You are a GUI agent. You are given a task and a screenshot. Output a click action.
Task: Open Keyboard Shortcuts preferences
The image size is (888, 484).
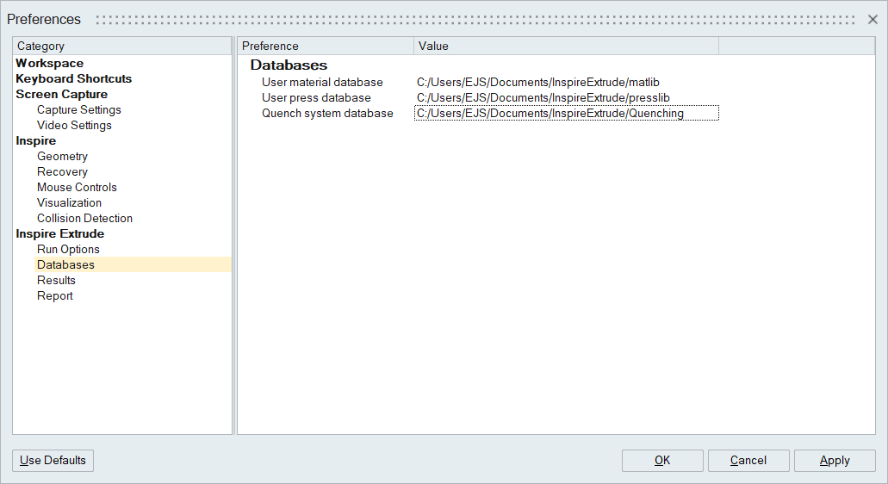pos(73,79)
